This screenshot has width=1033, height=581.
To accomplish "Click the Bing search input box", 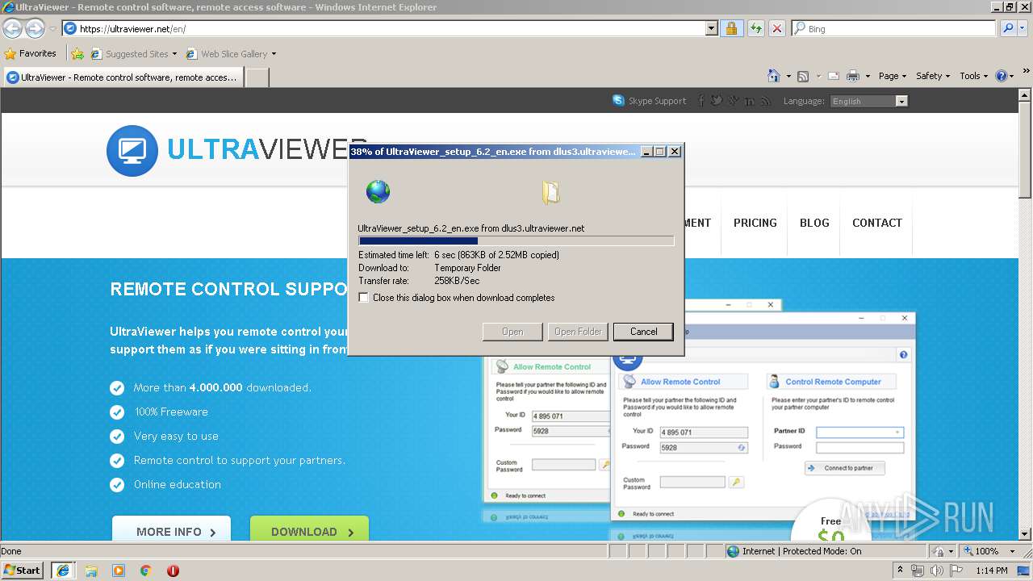I will 893,28.
